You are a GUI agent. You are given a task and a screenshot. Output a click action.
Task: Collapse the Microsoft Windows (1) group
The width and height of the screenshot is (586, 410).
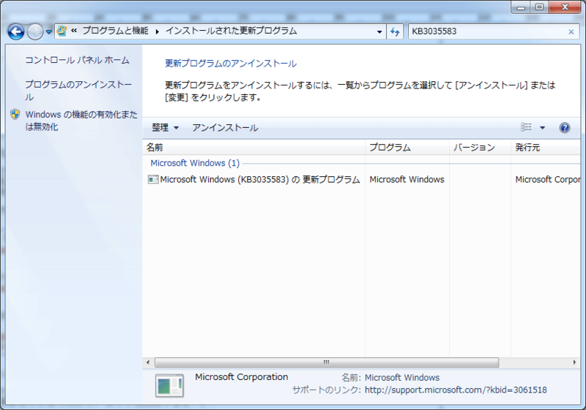click(195, 163)
